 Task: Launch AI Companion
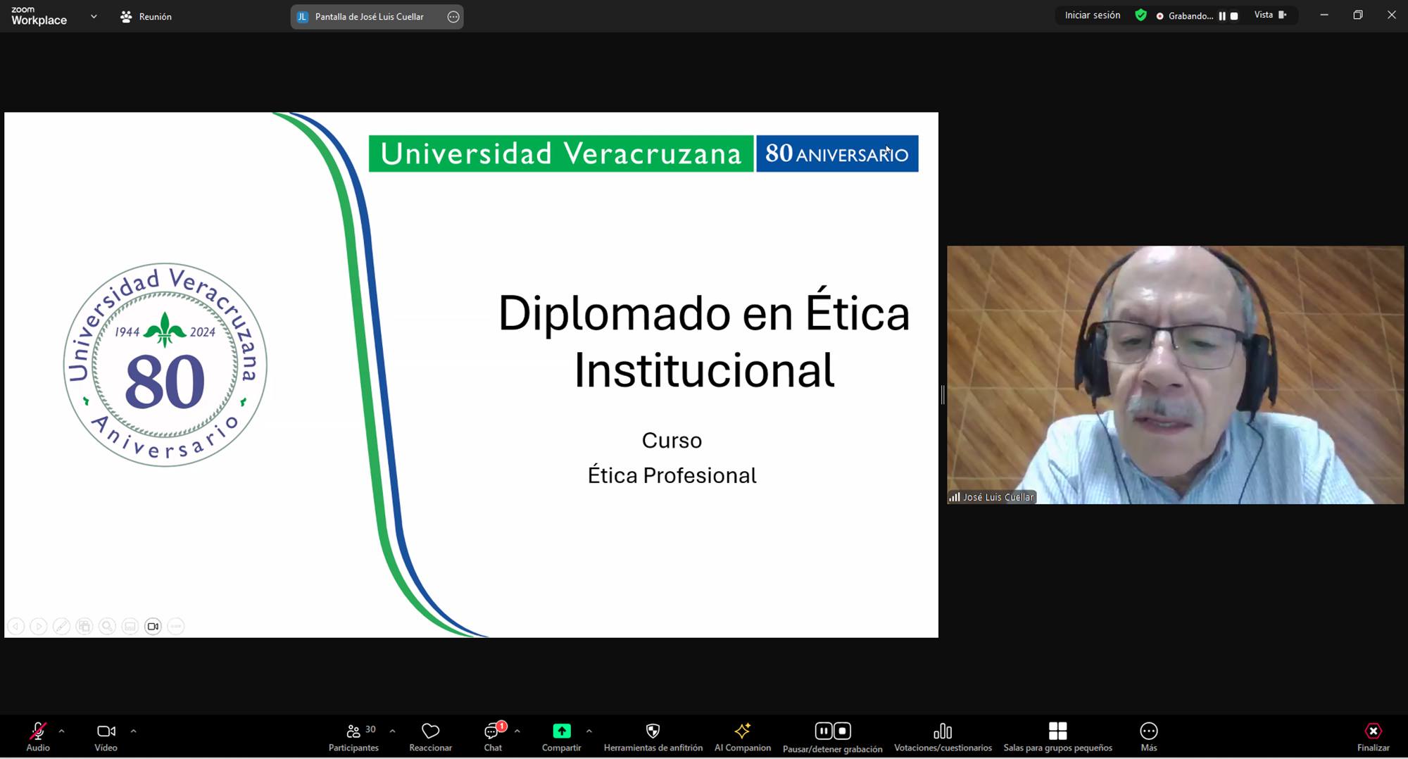point(742,736)
